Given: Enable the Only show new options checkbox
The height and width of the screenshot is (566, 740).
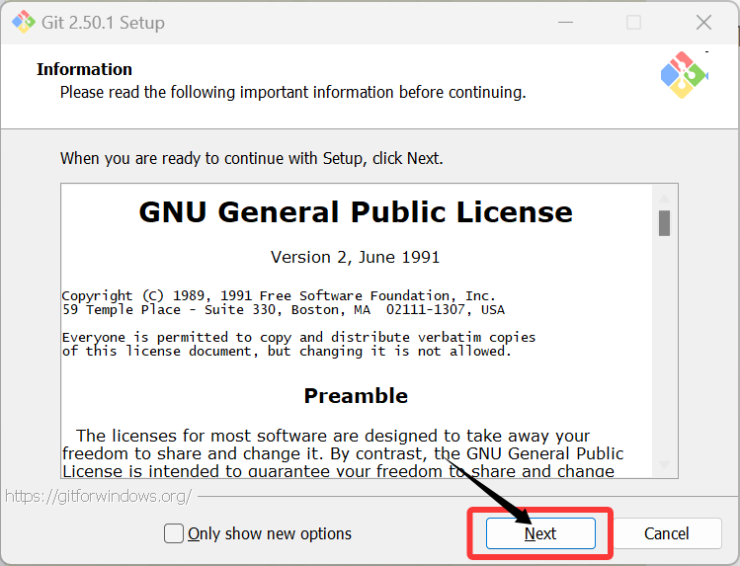Looking at the screenshot, I should (x=174, y=533).
